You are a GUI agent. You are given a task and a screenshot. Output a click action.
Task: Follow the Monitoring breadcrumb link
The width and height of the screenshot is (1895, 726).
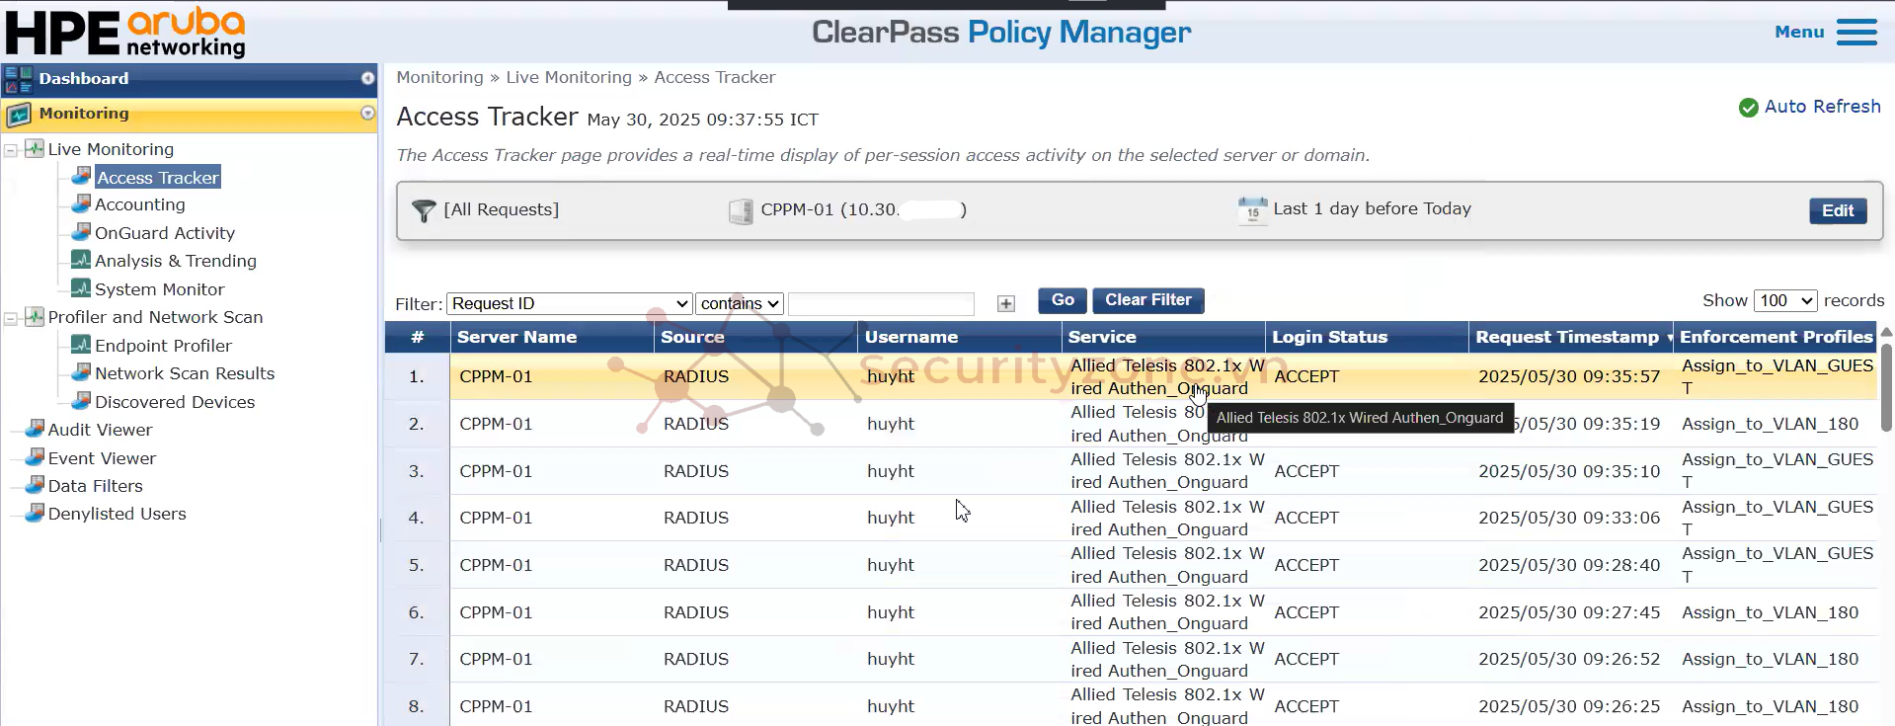coord(440,77)
